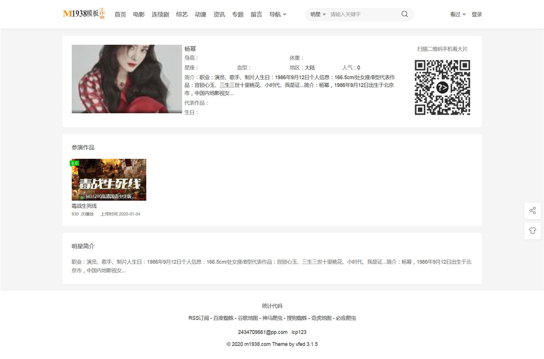Open the 毒战生死线 movie thumbnail
Viewport: 544px width, 359px height.
109,180
